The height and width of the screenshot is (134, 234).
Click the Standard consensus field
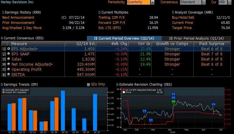pos(191,2)
